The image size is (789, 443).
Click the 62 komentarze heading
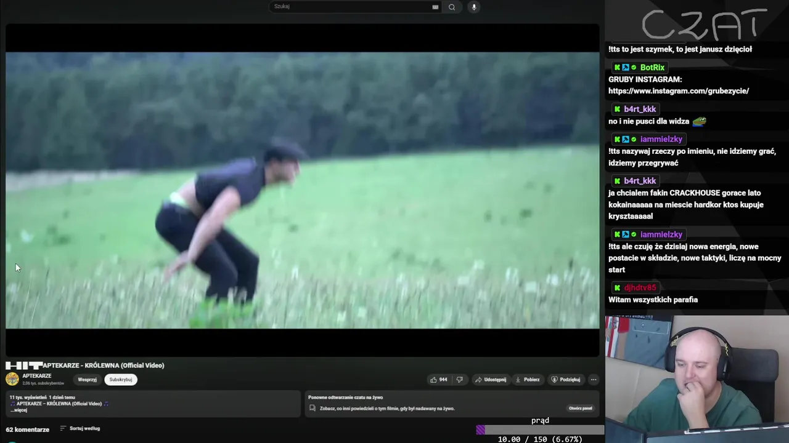(28, 429)
